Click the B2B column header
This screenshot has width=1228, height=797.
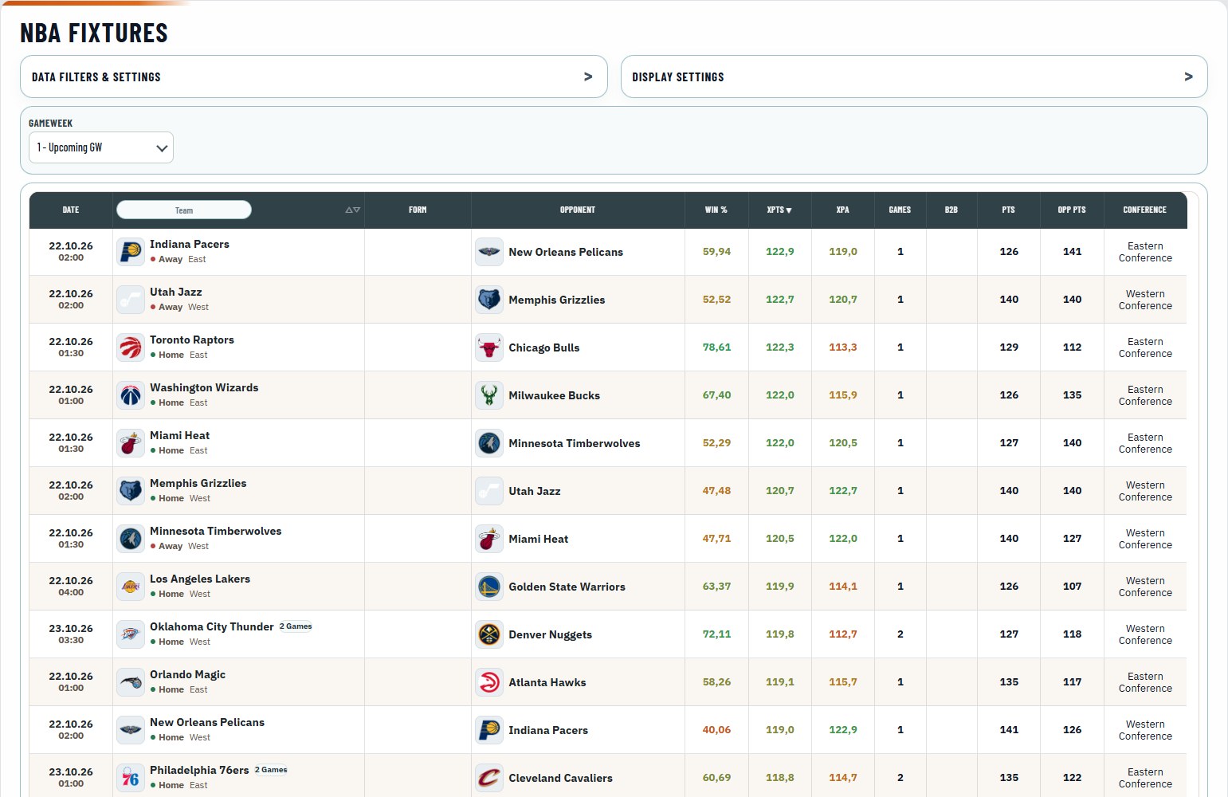(x=951, y=210)
